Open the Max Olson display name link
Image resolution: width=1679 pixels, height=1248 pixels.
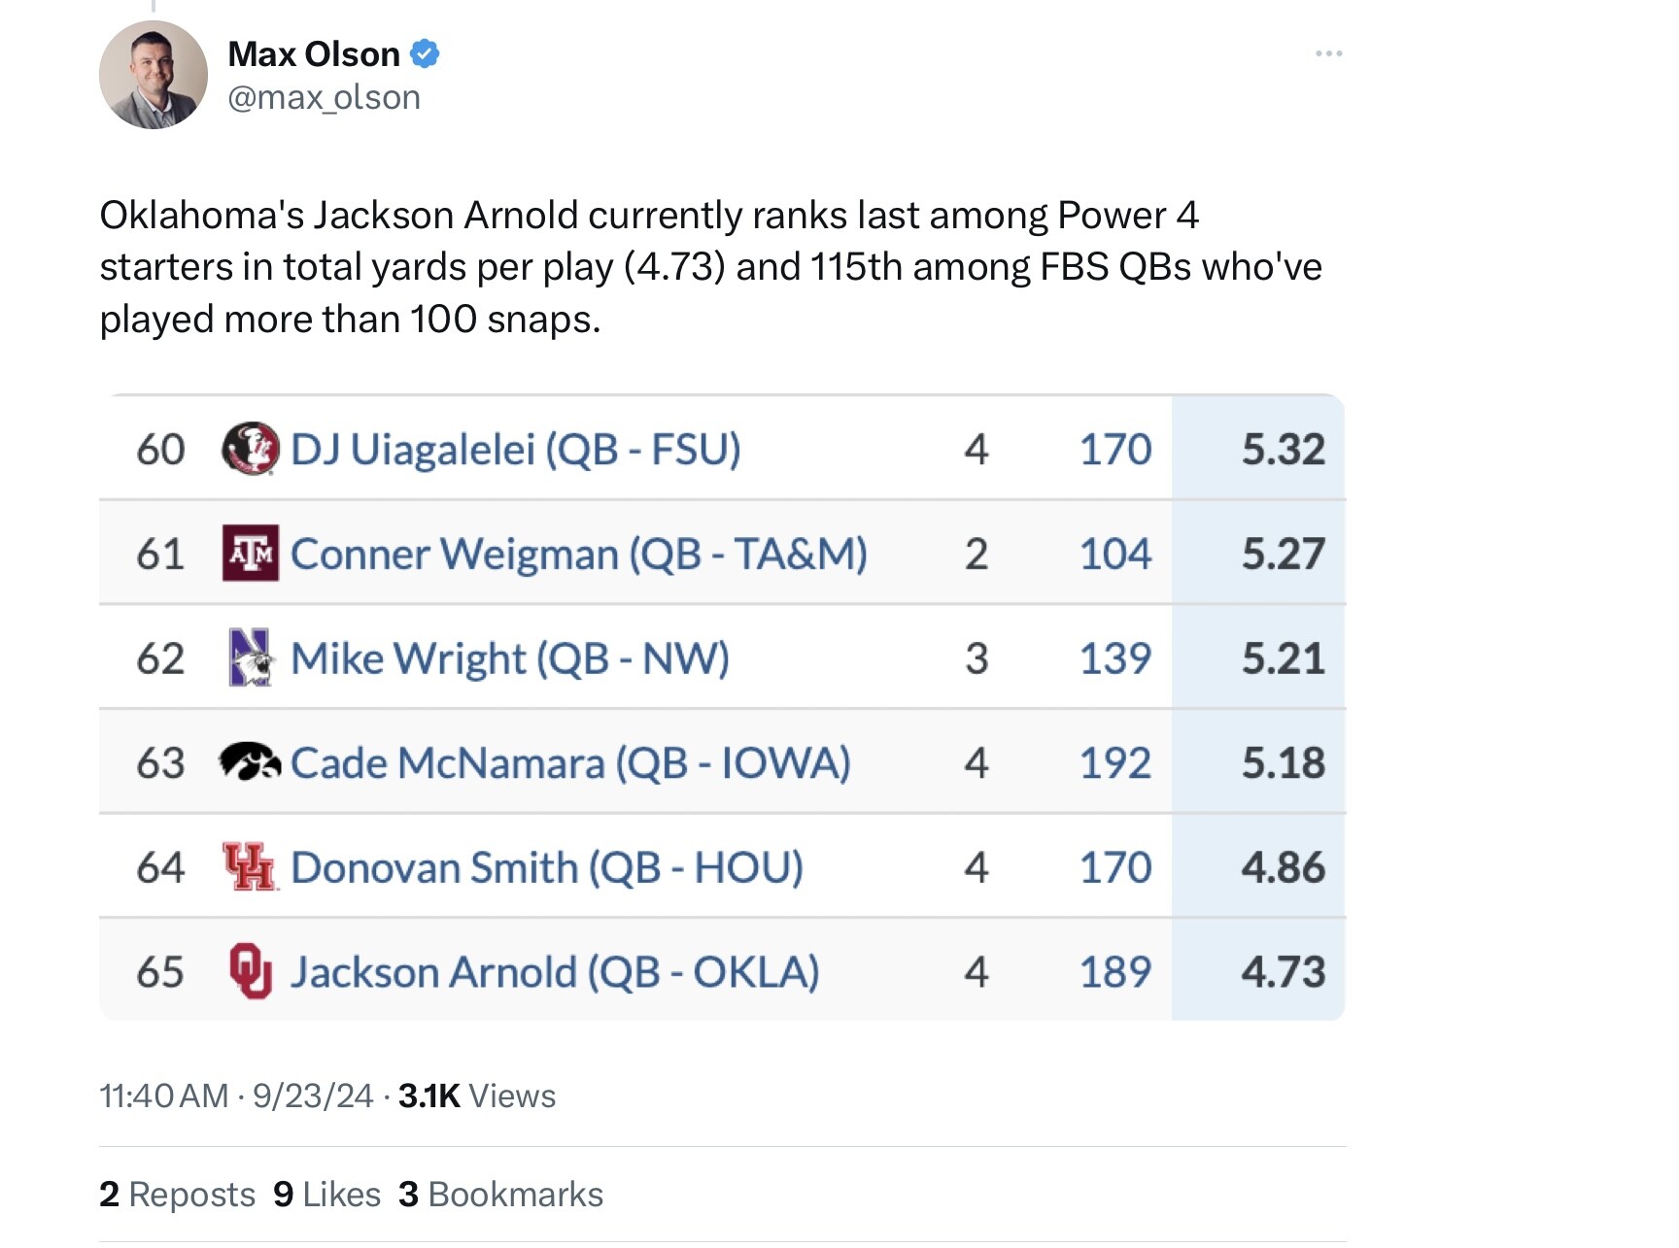click(x=314, y=53)
